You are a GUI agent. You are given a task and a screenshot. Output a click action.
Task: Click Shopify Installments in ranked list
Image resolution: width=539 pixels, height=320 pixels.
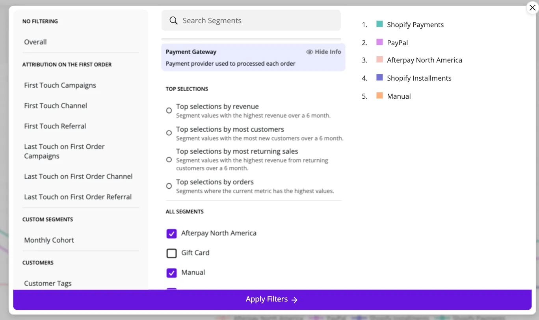coord(419,78)
